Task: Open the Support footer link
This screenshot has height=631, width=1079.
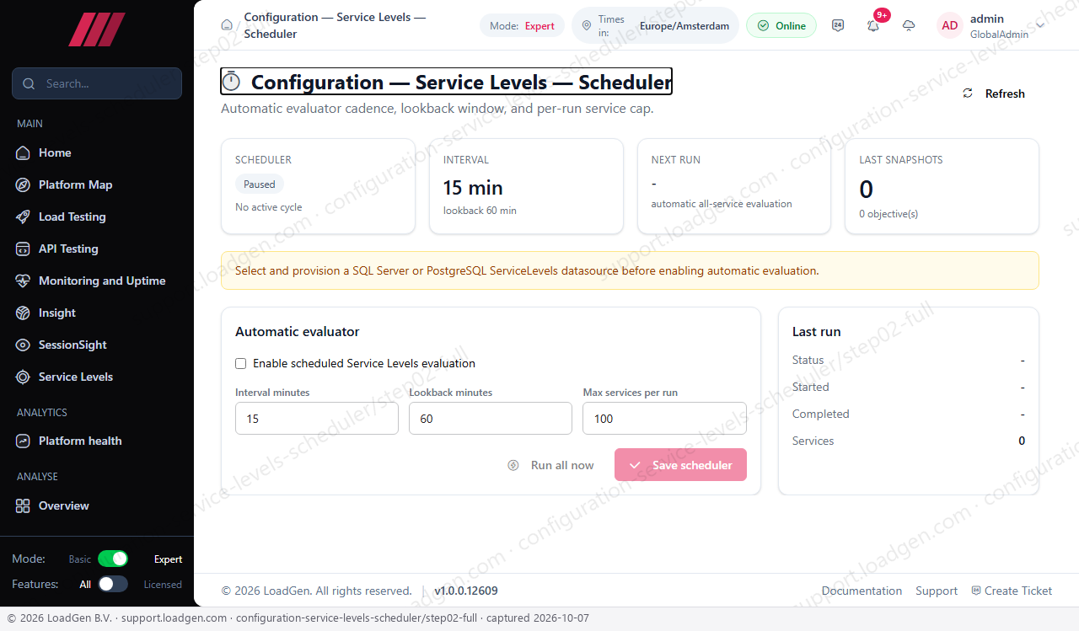Action: [937, 591]
